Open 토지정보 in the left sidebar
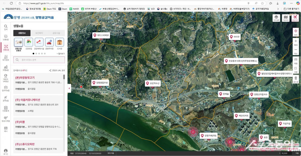 (6, 58)
